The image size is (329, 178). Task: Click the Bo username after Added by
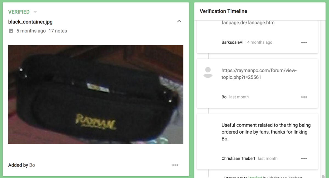(x=32, y=165)
